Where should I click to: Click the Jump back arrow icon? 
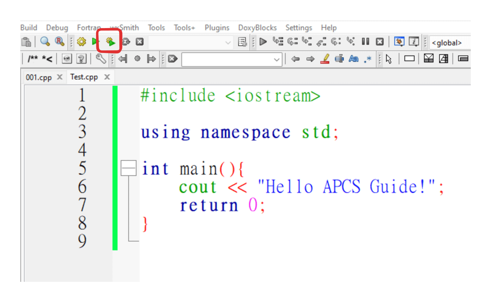[123, 59]
